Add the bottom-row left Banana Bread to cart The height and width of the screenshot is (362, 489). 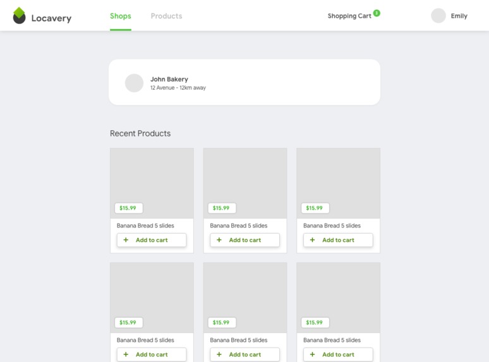[152, 354]
